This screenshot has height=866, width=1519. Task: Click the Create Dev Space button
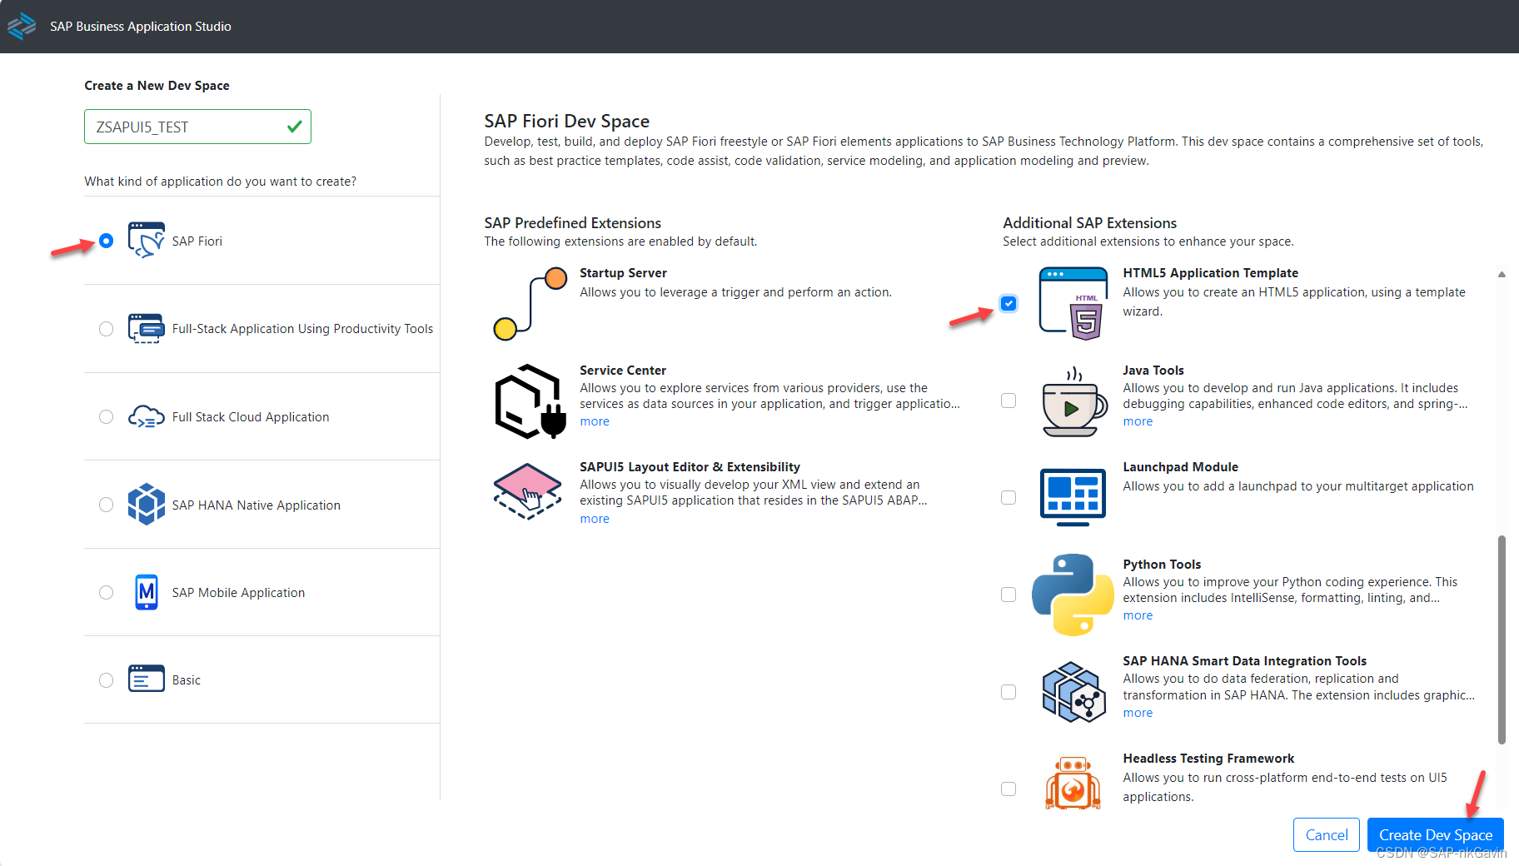pos(1435,834)
